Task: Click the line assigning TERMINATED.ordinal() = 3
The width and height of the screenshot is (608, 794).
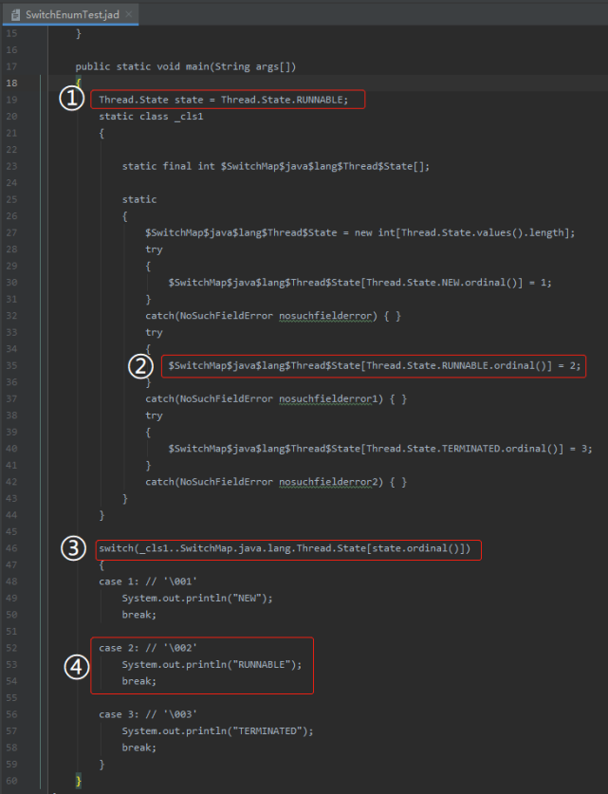Action: click(380, 449)
